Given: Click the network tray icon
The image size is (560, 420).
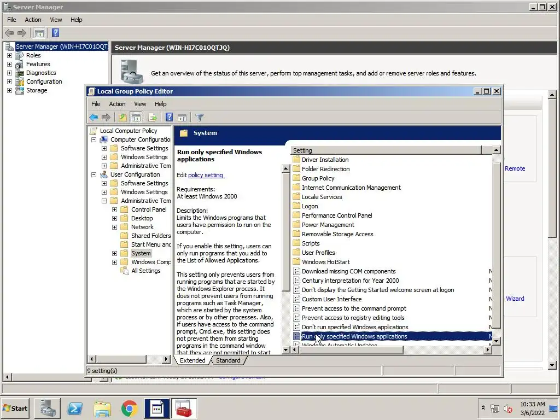Looking at the screenshot, I should (494, 408).
